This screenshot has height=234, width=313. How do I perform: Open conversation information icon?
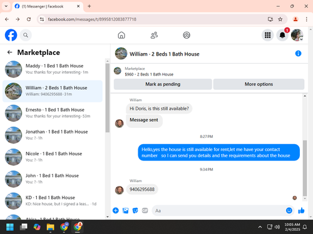pyautogui.click(x=298, y=54)
